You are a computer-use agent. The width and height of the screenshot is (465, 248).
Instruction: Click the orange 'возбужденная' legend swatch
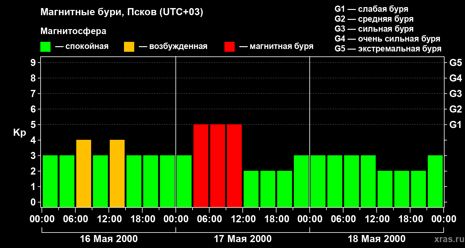[x=129, y=47]
